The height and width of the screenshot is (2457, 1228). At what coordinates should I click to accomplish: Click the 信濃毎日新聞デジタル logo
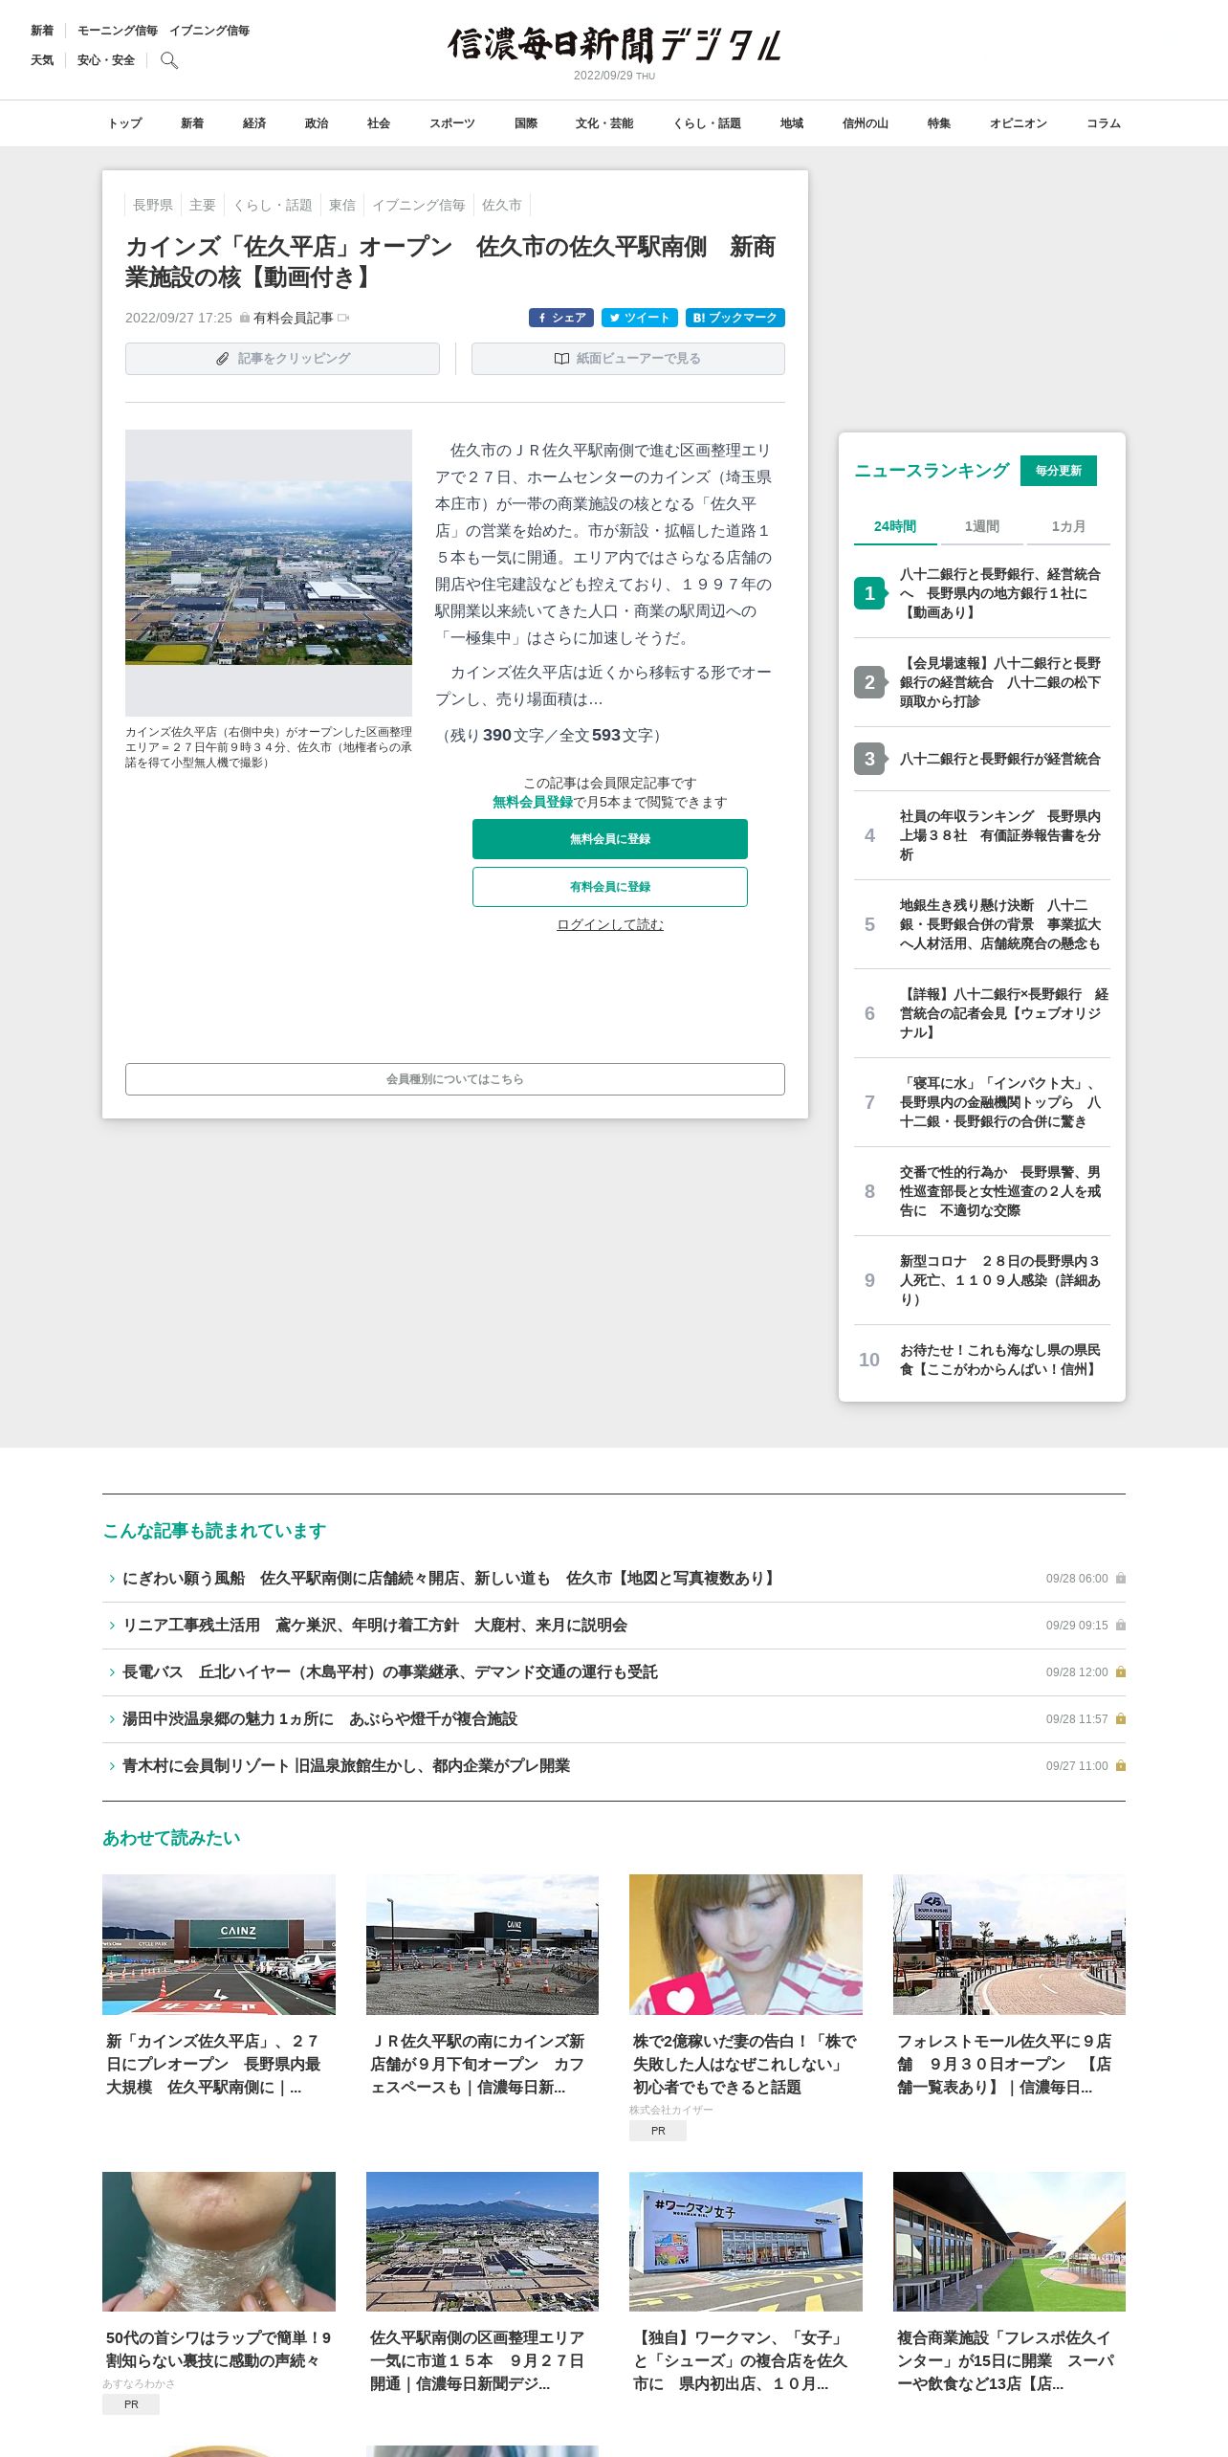point(614,45)
